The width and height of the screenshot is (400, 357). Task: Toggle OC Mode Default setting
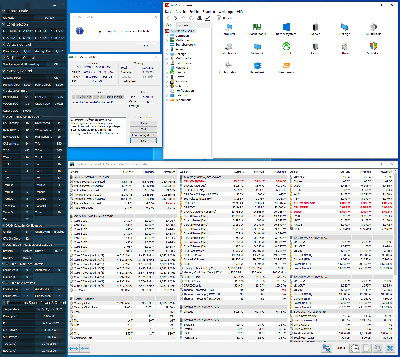[x=50, y=18]
